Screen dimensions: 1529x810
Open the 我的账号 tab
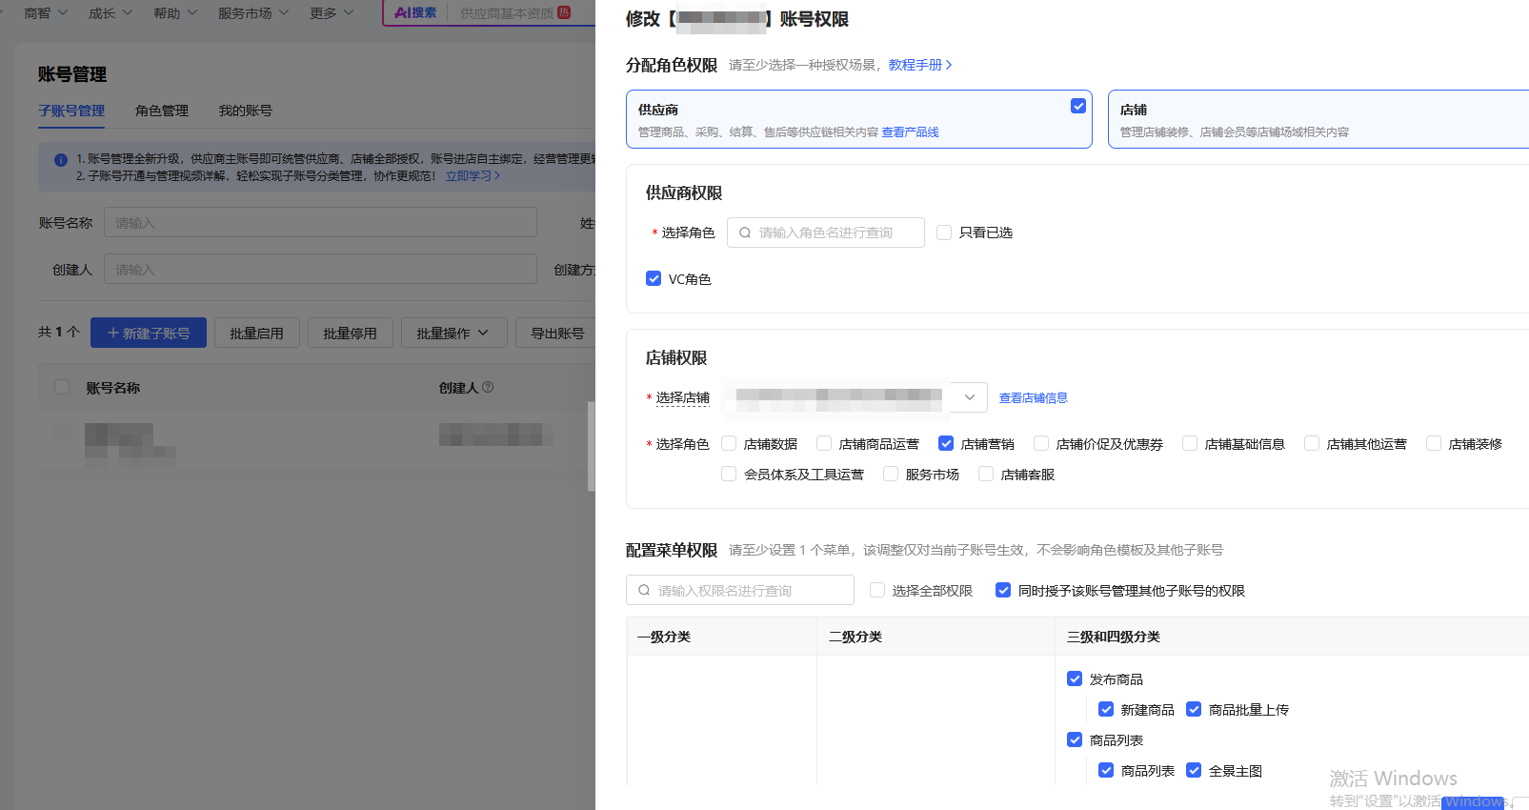245,111
